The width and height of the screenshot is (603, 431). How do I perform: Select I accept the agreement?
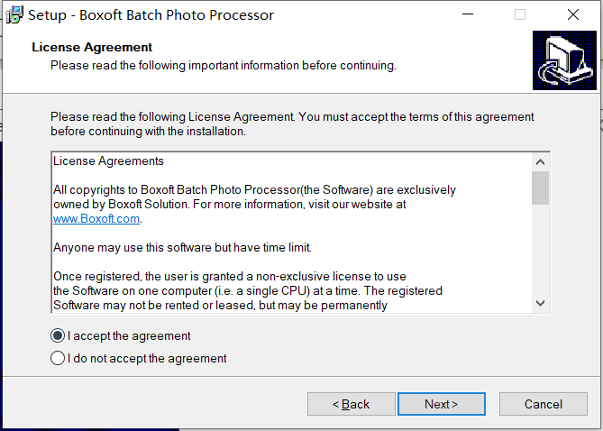click(x=121, y=336)
